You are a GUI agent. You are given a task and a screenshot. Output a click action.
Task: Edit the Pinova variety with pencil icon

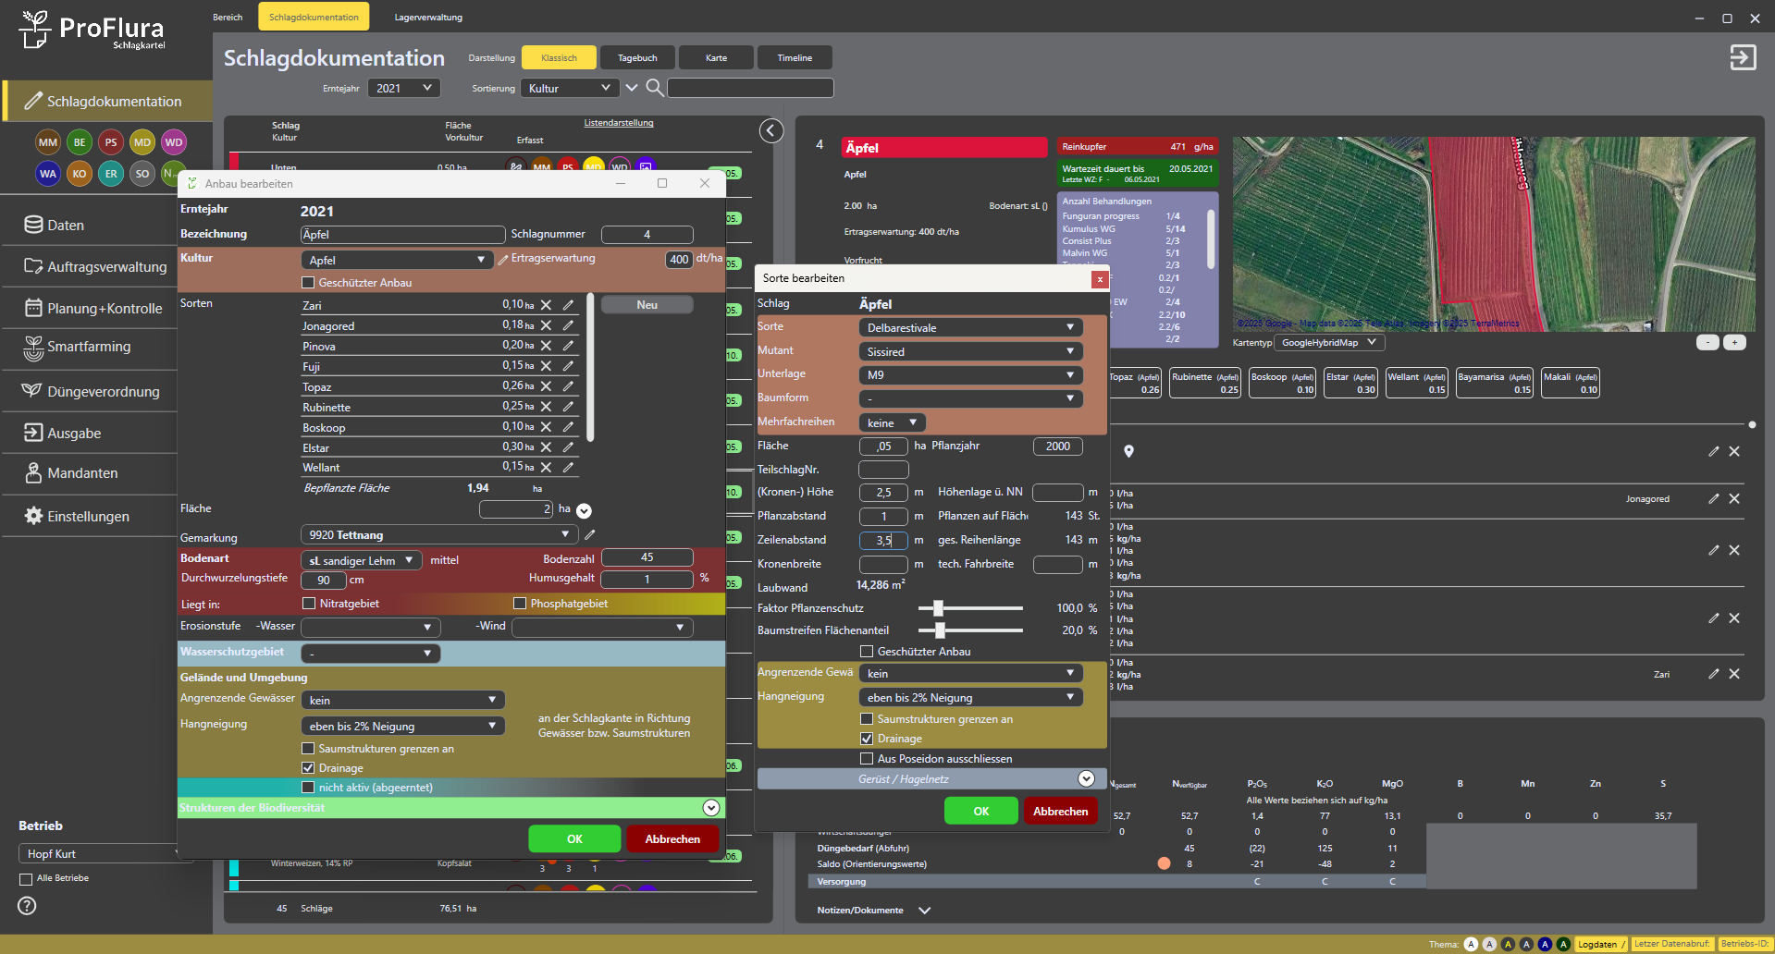coord(568,346)
